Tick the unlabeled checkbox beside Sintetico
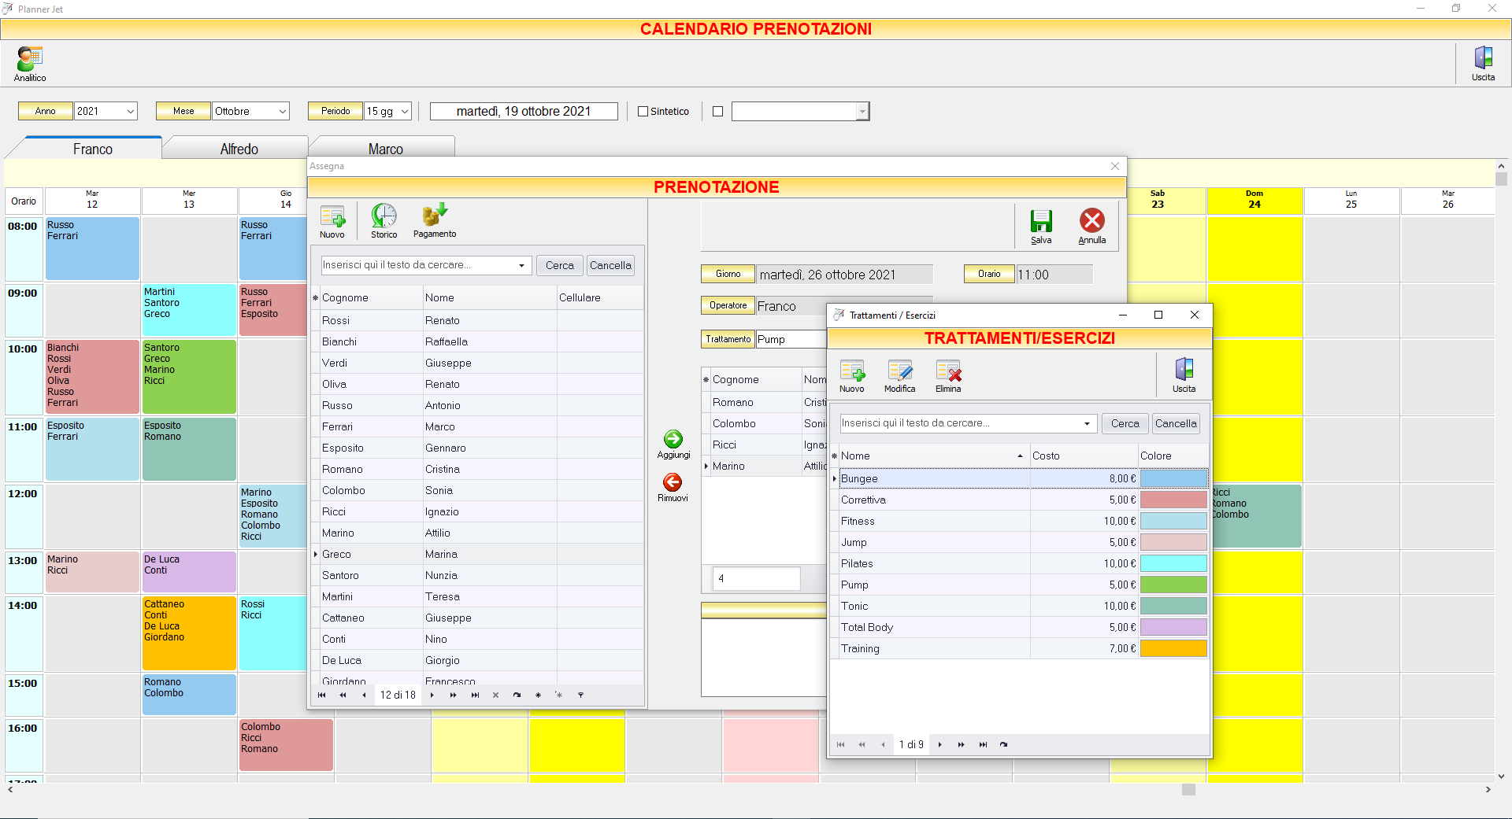Image resolution: width=1512 pixels, height=819 pixels. (717, 112)
